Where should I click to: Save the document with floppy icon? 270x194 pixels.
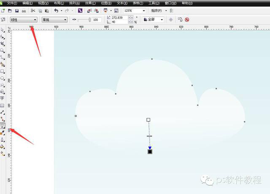click(17, 10)
